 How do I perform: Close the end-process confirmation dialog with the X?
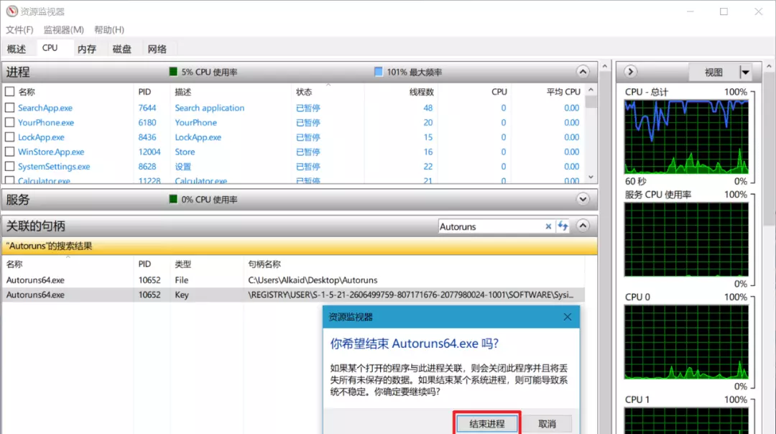(567, 317)
